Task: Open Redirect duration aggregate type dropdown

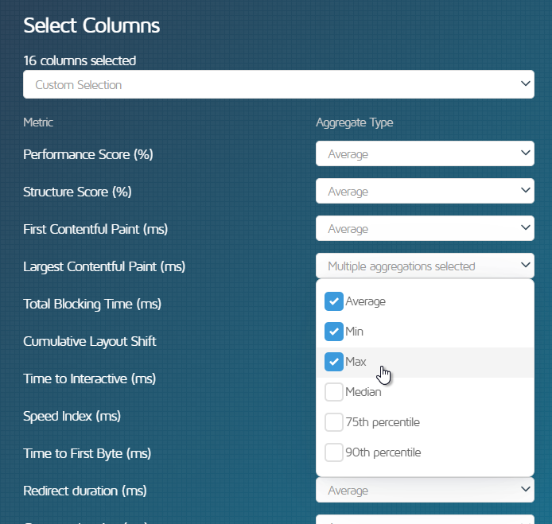Action: point(425,490)
